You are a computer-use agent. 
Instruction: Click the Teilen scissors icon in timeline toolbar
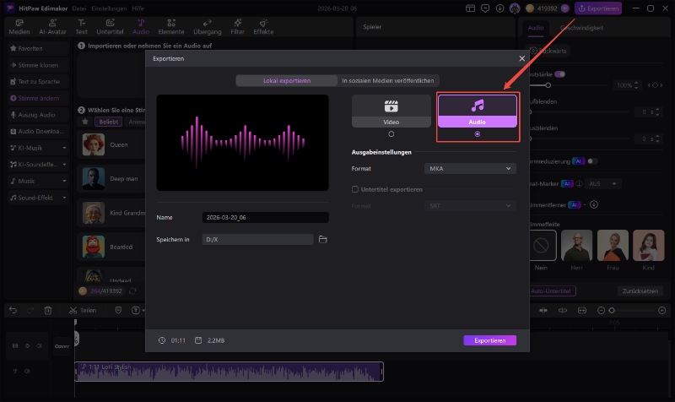[73, 310]
